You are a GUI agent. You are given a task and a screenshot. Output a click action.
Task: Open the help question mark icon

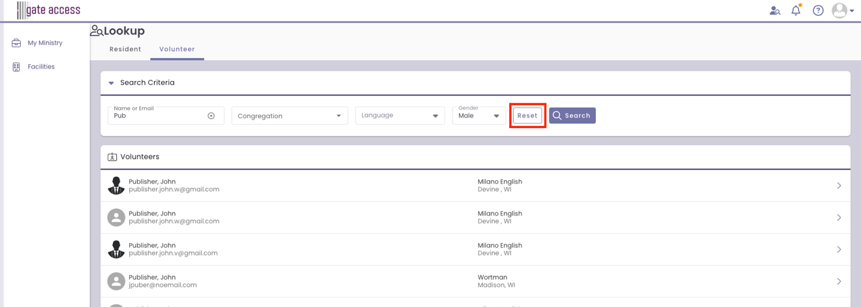pos(818,10)
